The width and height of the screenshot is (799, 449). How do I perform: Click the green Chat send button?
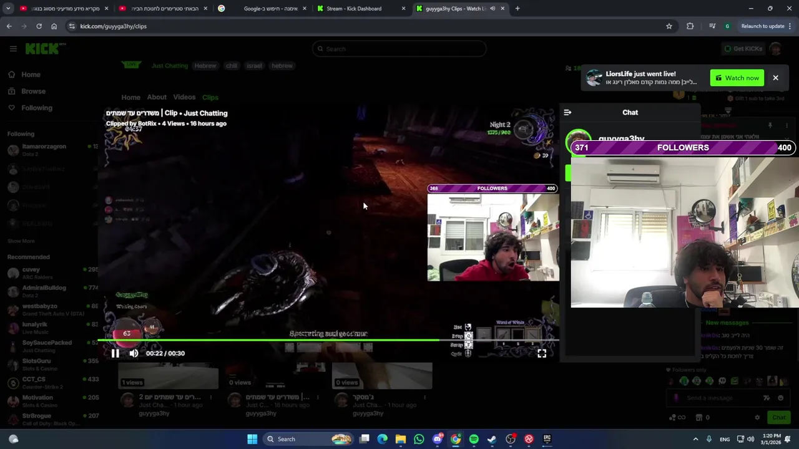point(778,417)
